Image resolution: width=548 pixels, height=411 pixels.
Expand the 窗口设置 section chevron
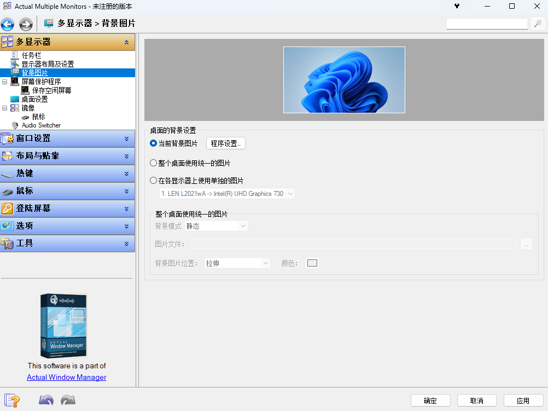126,139
